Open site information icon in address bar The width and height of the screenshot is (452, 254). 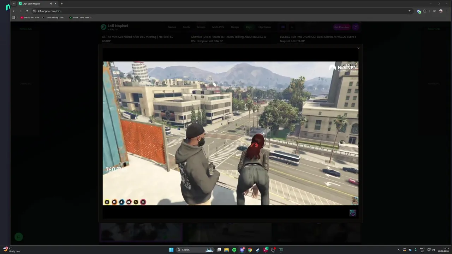pos(34,11)
